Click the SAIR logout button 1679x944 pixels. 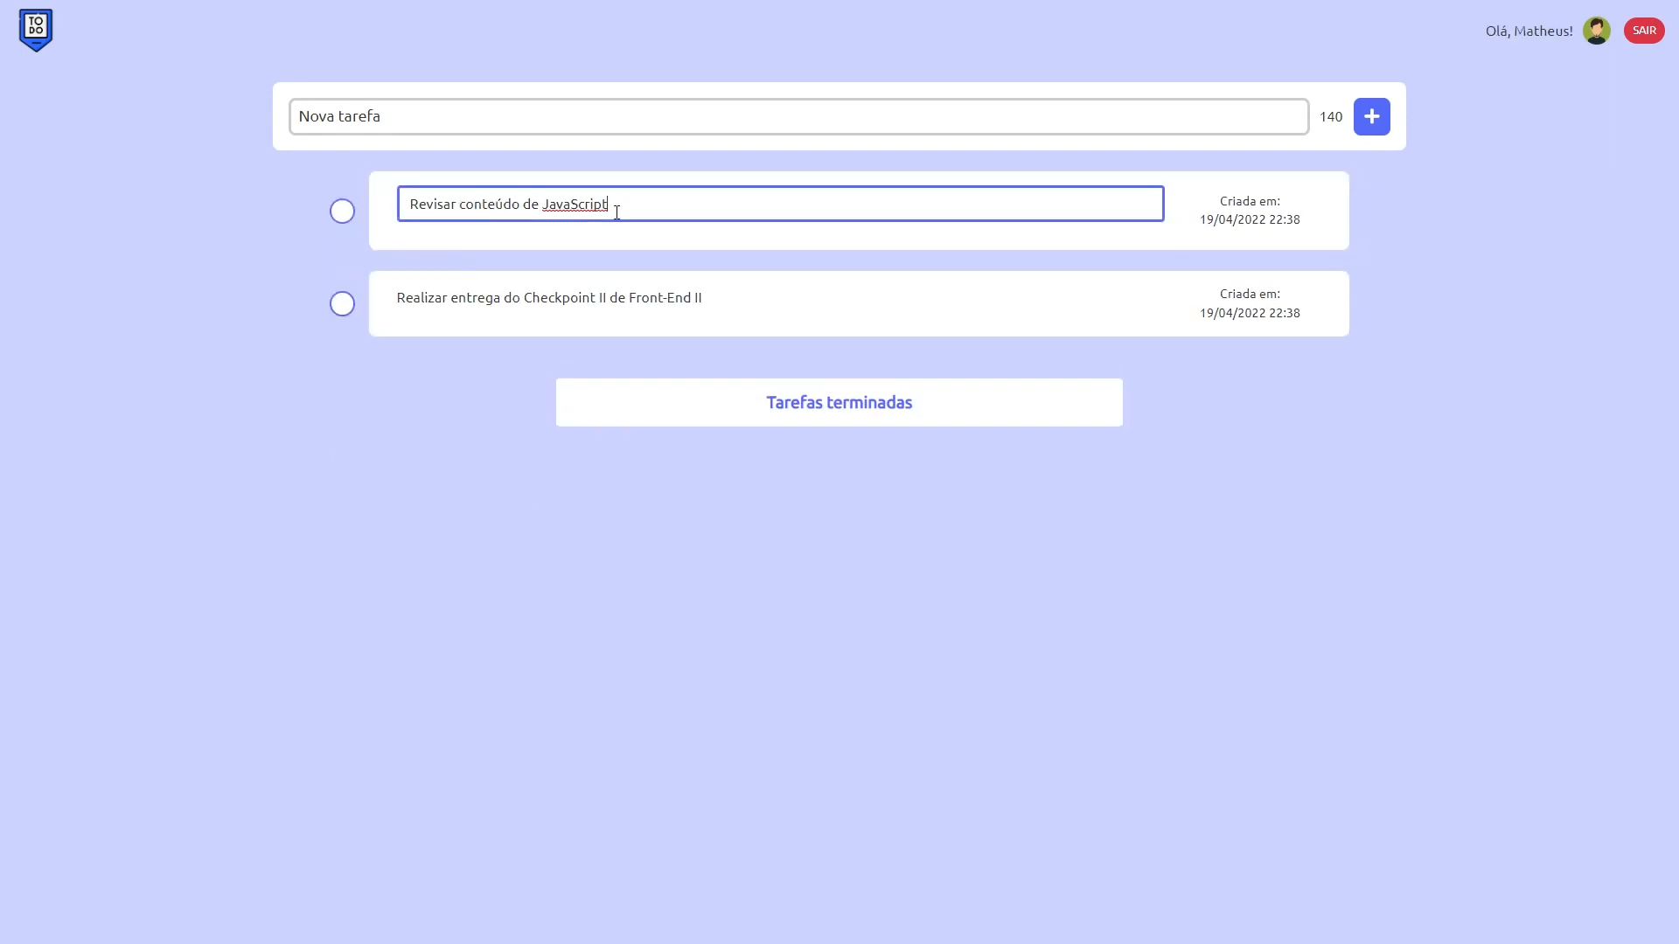tap(1643, 30)
